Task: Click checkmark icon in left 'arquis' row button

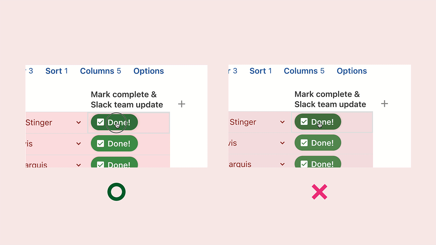Action: click(x=100, y=165)
